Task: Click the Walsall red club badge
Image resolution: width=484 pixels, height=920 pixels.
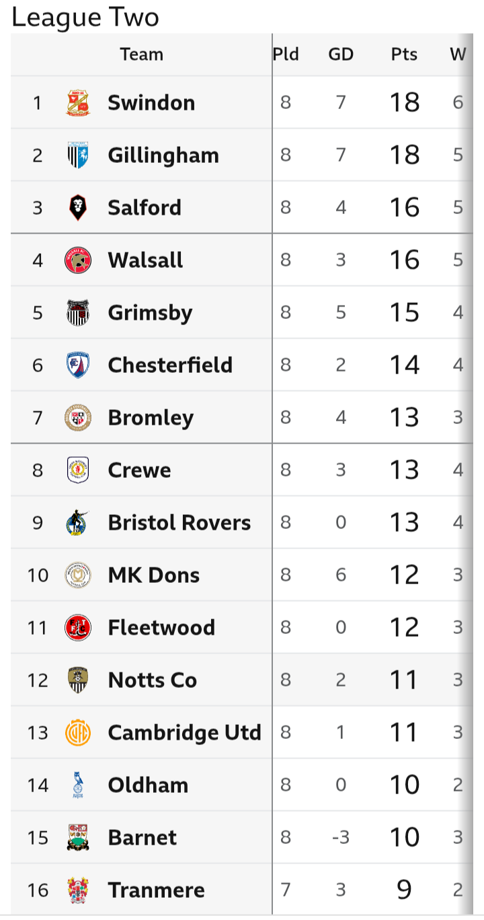Action: coord(78,260)
